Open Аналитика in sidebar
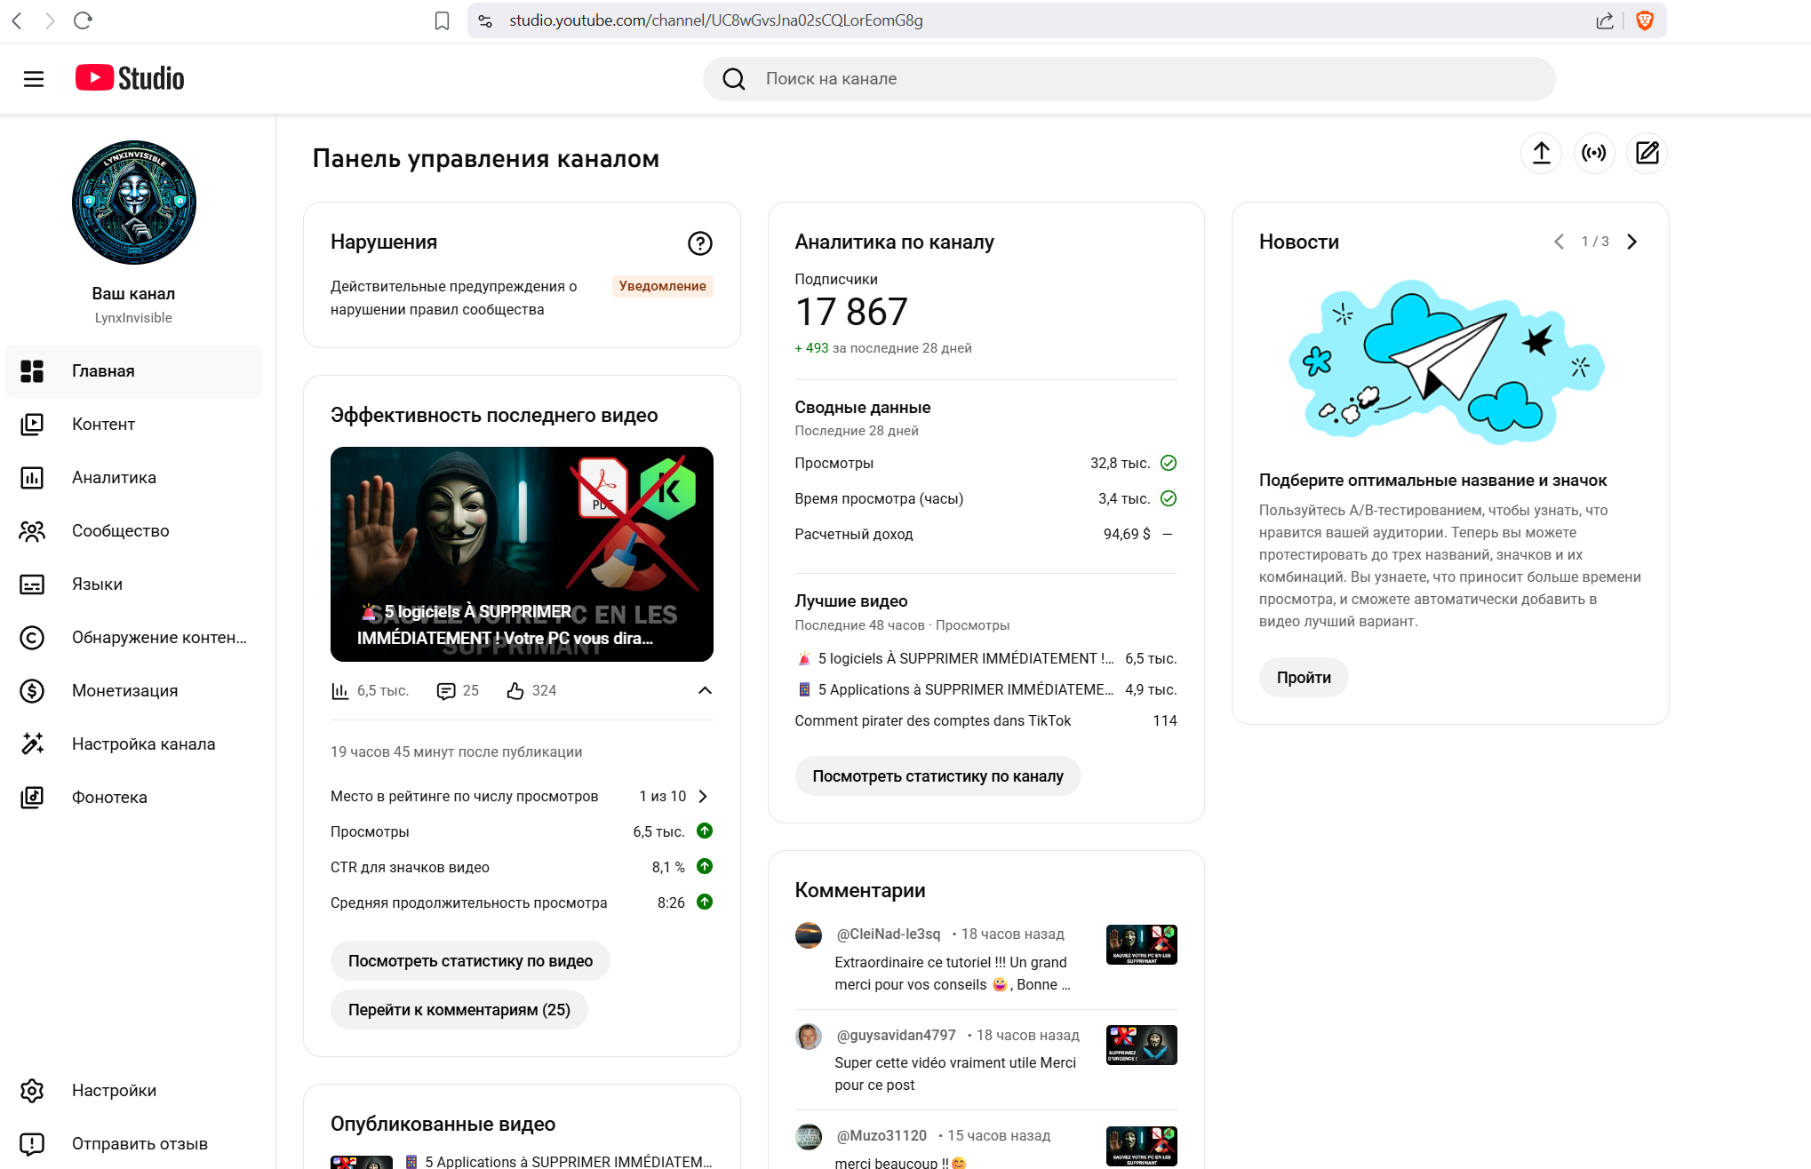1811x1169 pixels. [114, 477]
